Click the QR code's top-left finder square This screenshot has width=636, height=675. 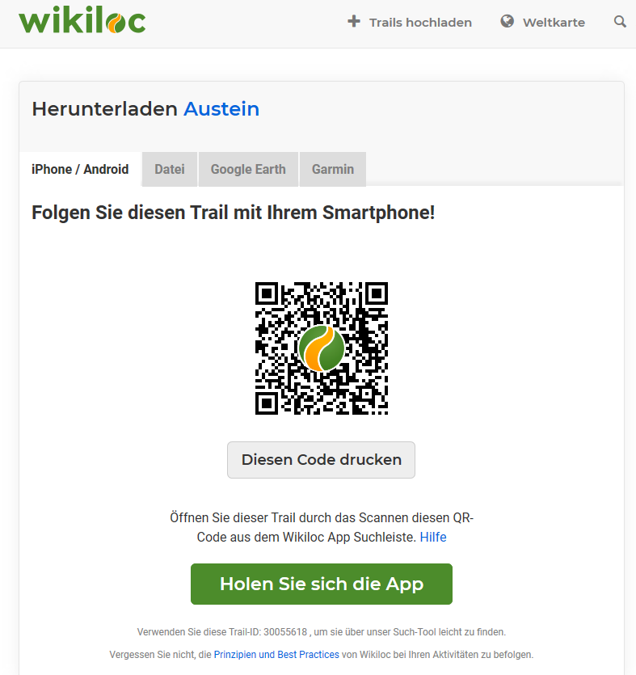click(x=267, y=293)
